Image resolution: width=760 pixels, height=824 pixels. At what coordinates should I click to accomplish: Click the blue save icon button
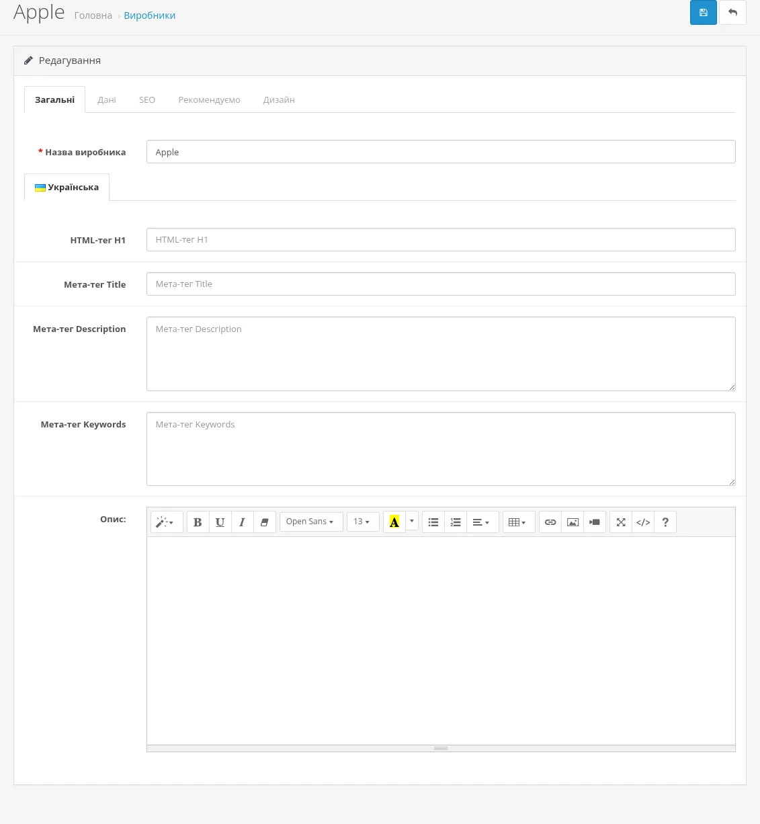pos(703,13)
